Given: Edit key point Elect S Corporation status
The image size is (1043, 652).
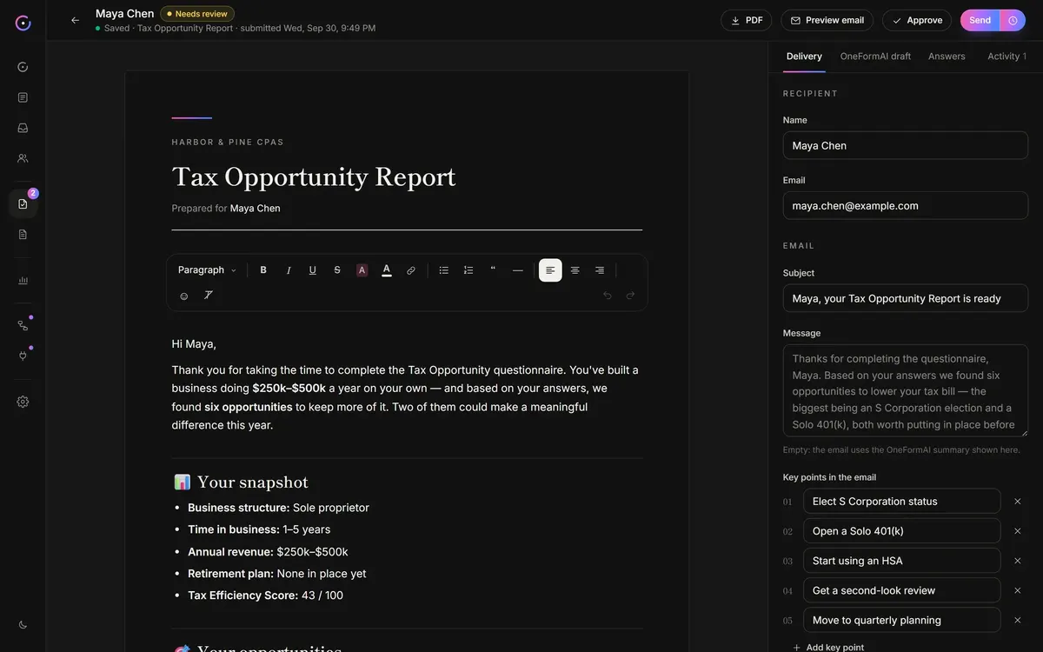Looking at the screenshot, I should click(901, 502).
